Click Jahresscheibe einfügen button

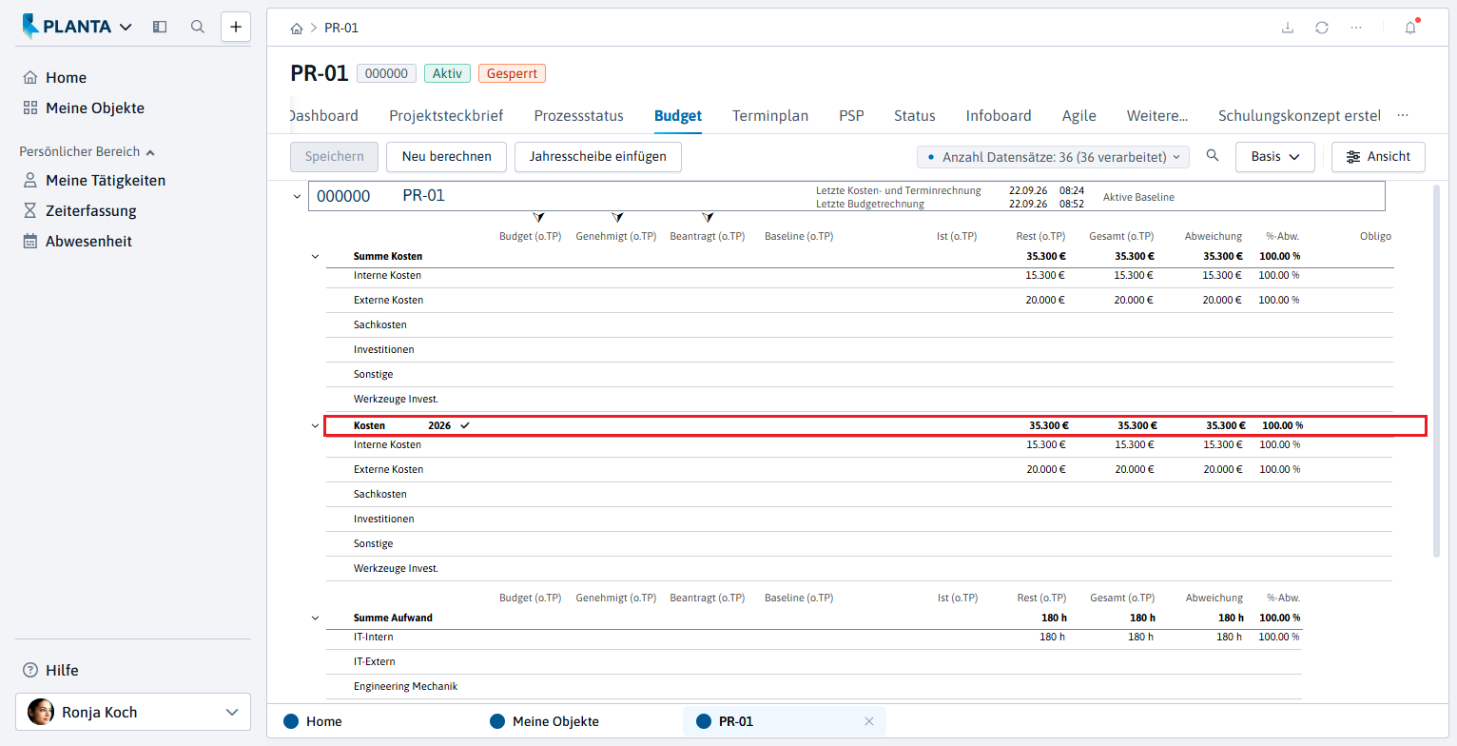click(x=598, y=157)
